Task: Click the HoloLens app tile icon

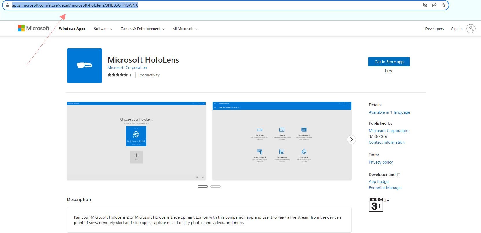Action: (x=84, y=66)
